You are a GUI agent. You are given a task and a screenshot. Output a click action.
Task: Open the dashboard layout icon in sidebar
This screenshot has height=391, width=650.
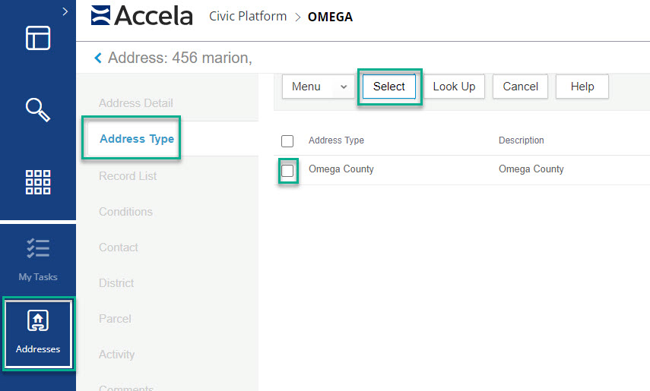pos(38,38)
